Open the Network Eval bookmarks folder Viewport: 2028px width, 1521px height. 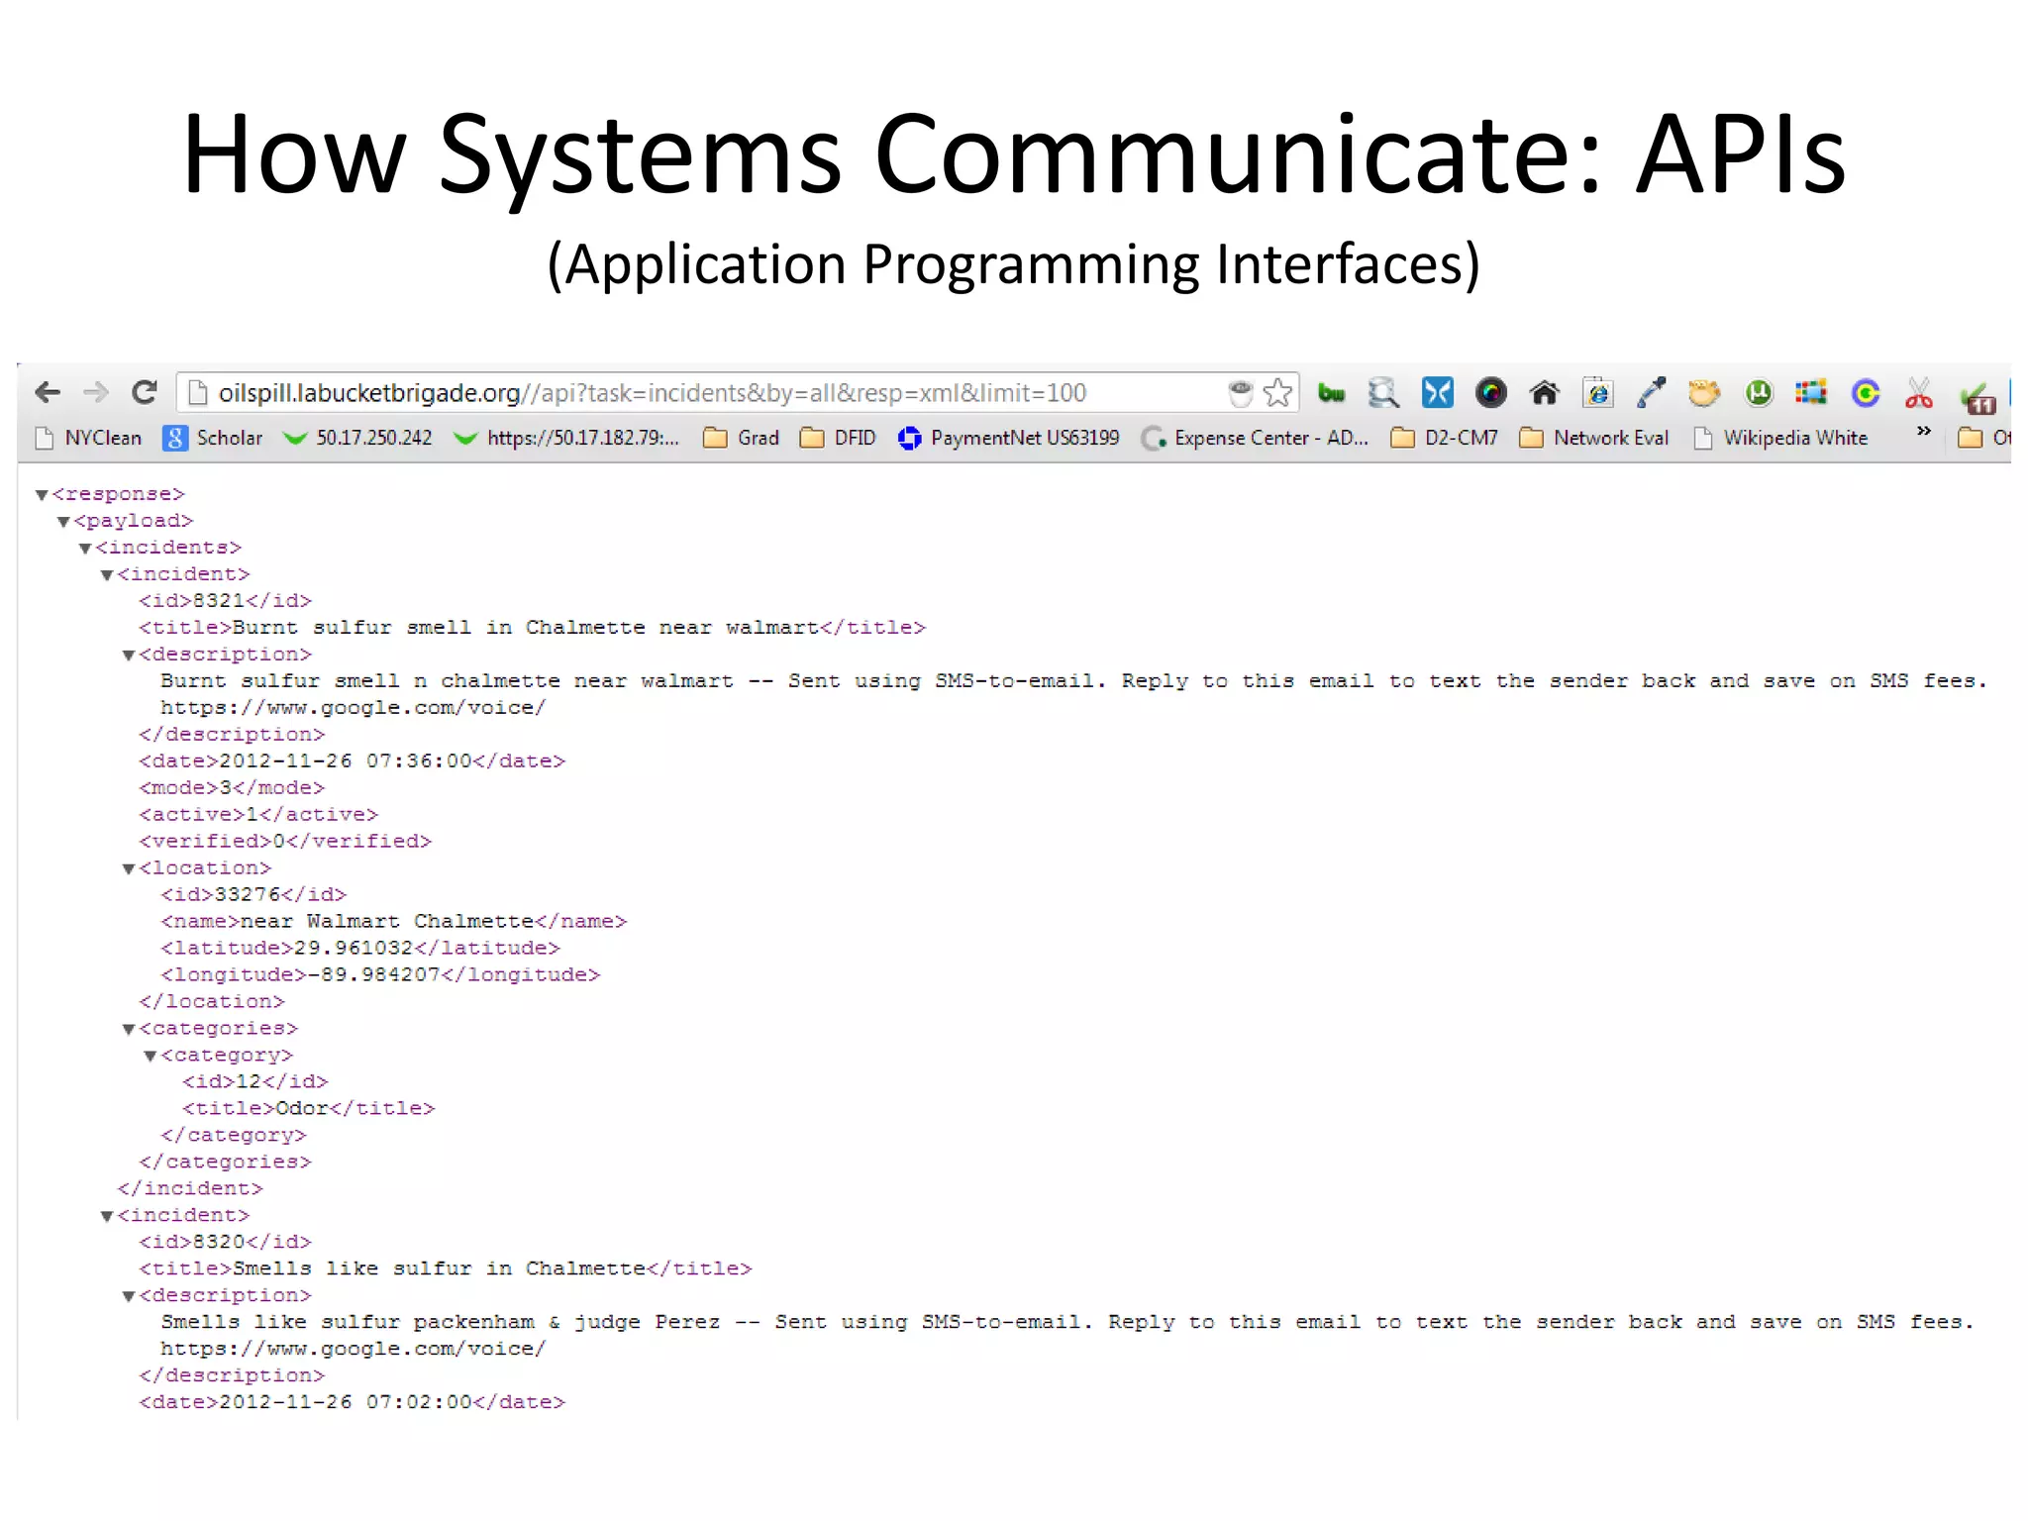[1595, 438]
